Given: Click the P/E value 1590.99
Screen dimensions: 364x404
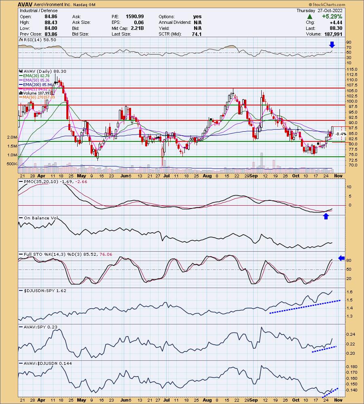Looking at the screenshot, I should coord(135,17).
